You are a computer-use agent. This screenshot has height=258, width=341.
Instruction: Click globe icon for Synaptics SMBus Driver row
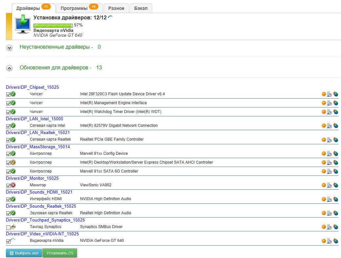tap(335, 227)
